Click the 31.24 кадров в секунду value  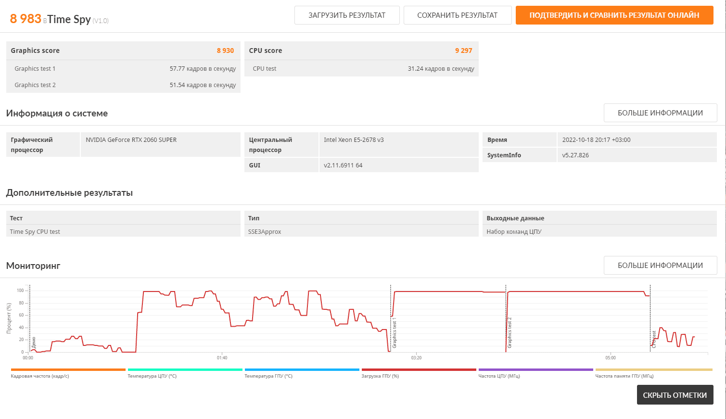pyautogui.click(x=441, y=69)
